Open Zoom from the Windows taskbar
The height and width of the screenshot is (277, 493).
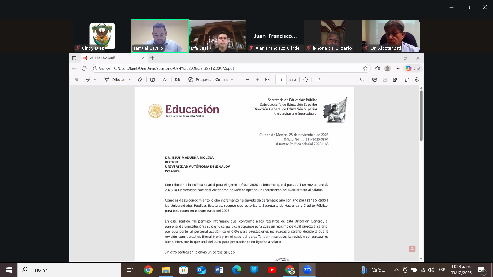(307, 270)
